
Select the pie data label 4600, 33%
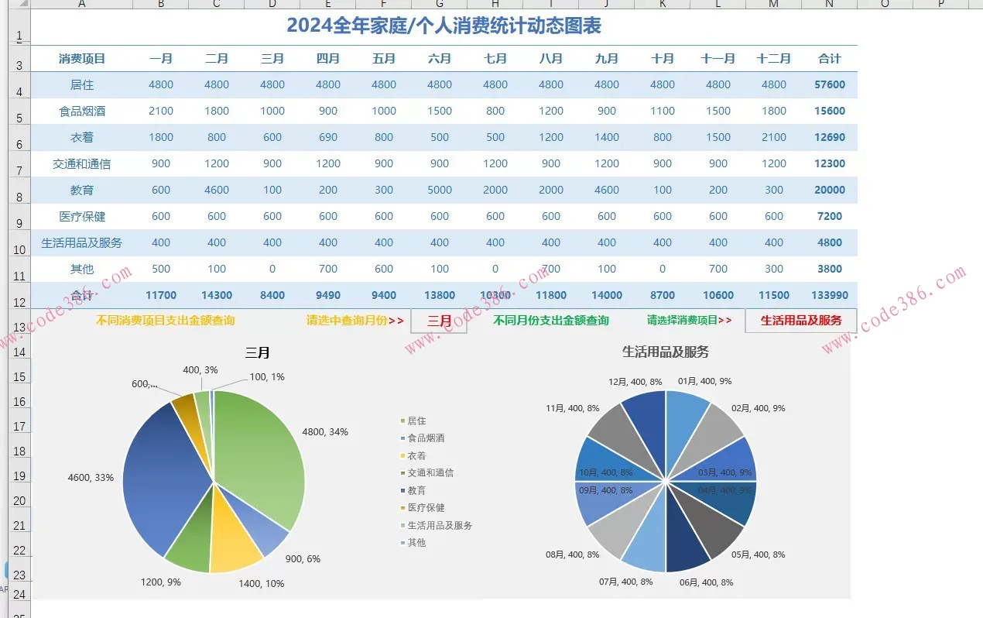click(91, 478)
